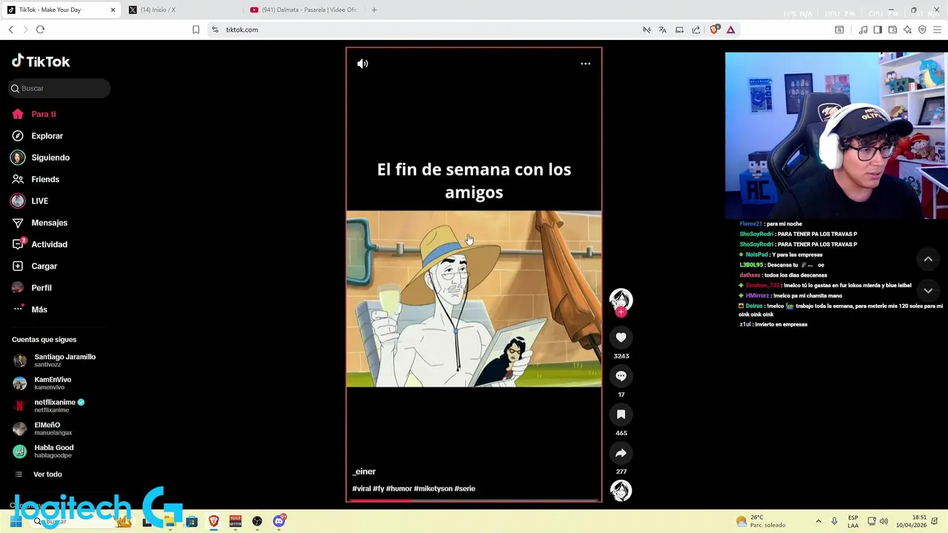Open the Brave Rewards triangle icon
The width and height of the screenshot is (948, 533).
click(x=730, y=30)
